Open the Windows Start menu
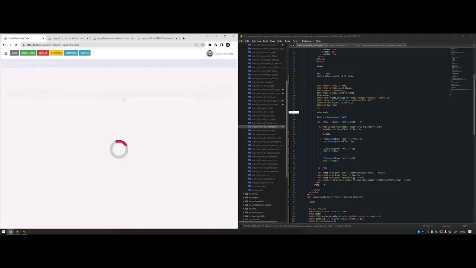Screen dimensions: 476x268 point(3,232)
